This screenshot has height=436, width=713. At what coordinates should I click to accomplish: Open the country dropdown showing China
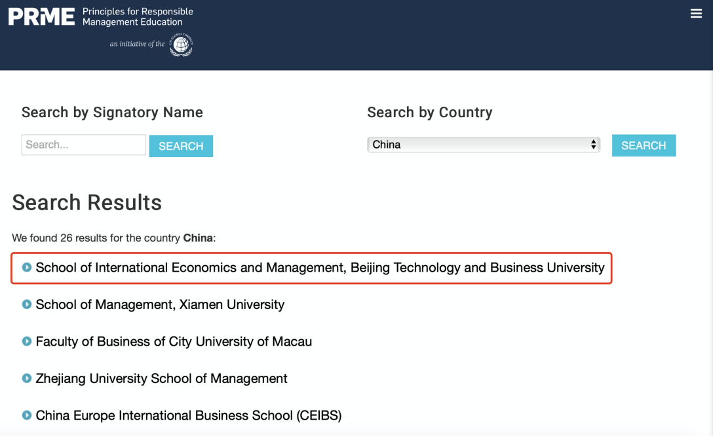pos(483,145)
